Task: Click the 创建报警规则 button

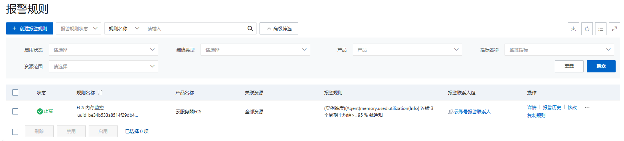Action: point(30,28)
